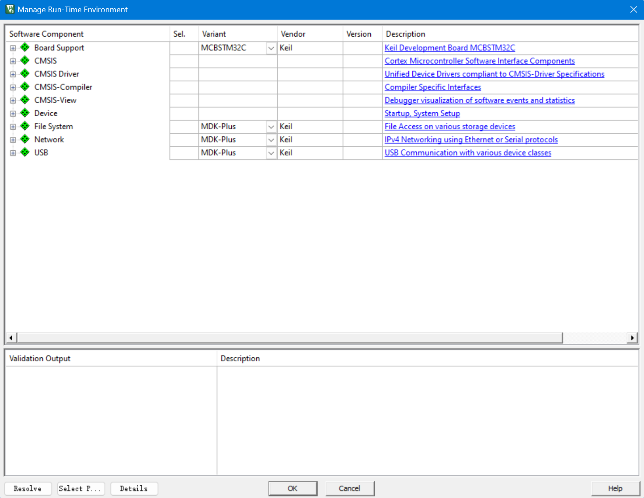644x498 pixels.
Task: Confirm with the OK button
Action: [x=293, y=488]
